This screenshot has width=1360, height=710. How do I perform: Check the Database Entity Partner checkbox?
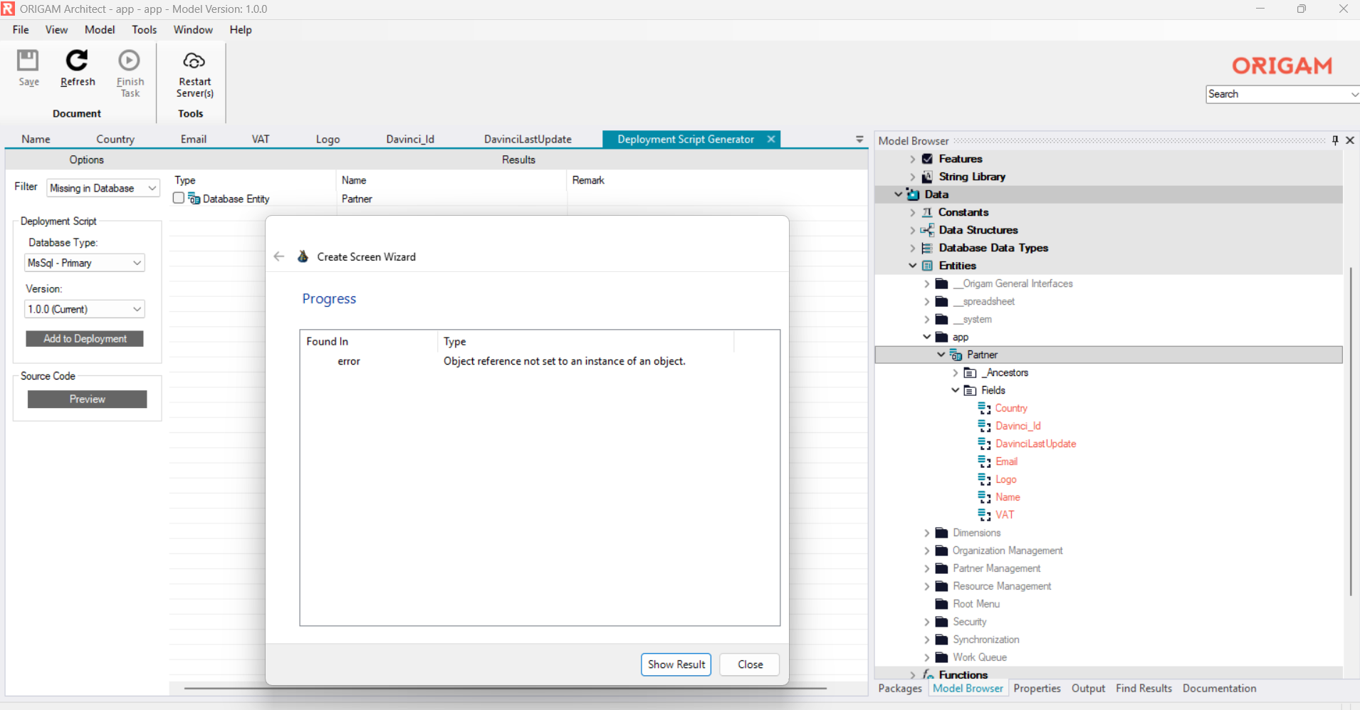179,199
